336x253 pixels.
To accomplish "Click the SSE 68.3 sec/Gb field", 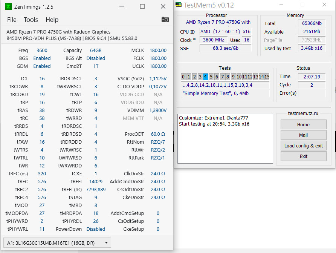I will pos(225,48).
